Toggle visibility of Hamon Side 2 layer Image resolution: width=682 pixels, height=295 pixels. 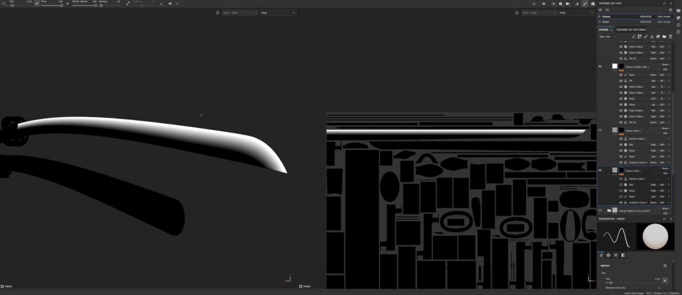pos(600,130)
